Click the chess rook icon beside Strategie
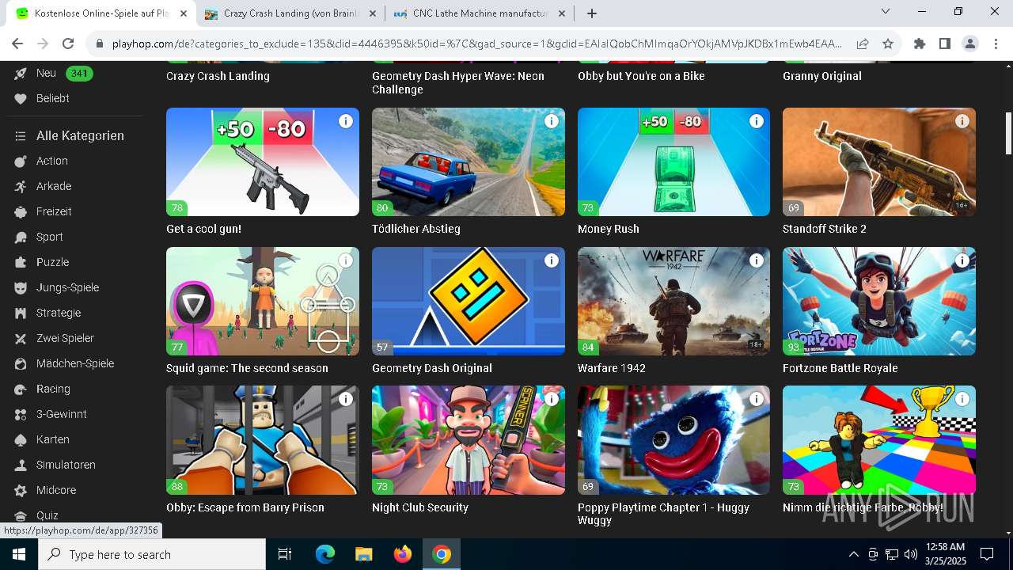This screenshot has height=570, width=1013. [21, 313]
